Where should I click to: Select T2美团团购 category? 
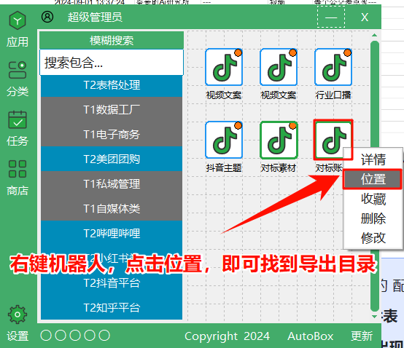point(112,159)
